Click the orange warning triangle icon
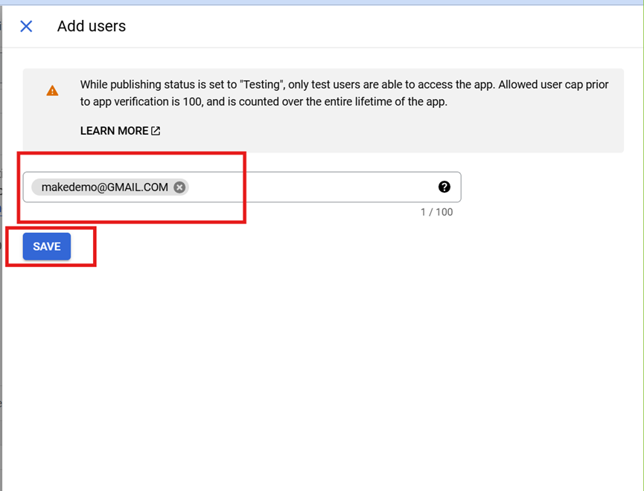 (x=52, y=91)
